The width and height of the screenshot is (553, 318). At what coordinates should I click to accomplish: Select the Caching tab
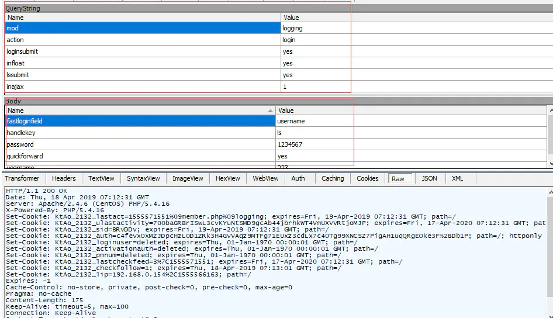[x=333, y=178]
